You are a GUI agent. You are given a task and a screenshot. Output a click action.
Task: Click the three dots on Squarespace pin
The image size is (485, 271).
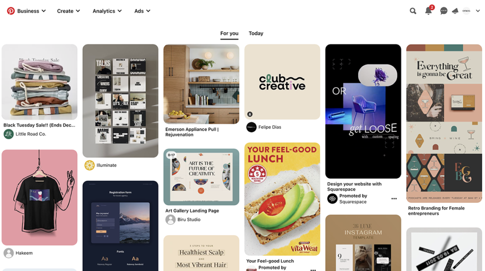pyautogui.click(x=394, y=199)
